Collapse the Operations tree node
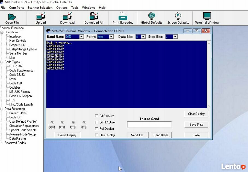The image size is (248, 172). pyautogui.click(x=2, y=32)
